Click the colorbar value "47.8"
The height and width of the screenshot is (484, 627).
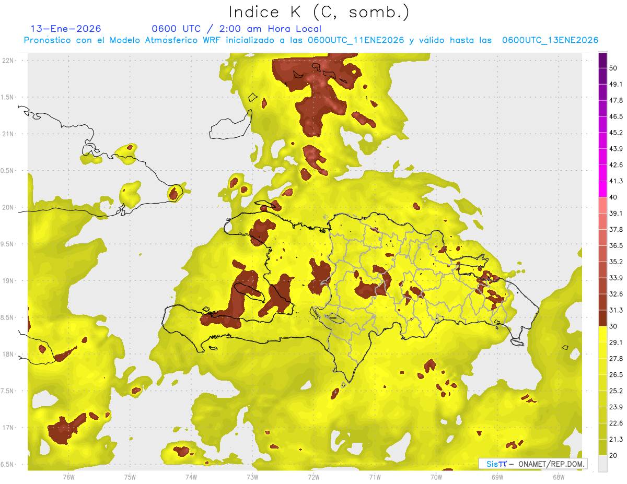616,100
